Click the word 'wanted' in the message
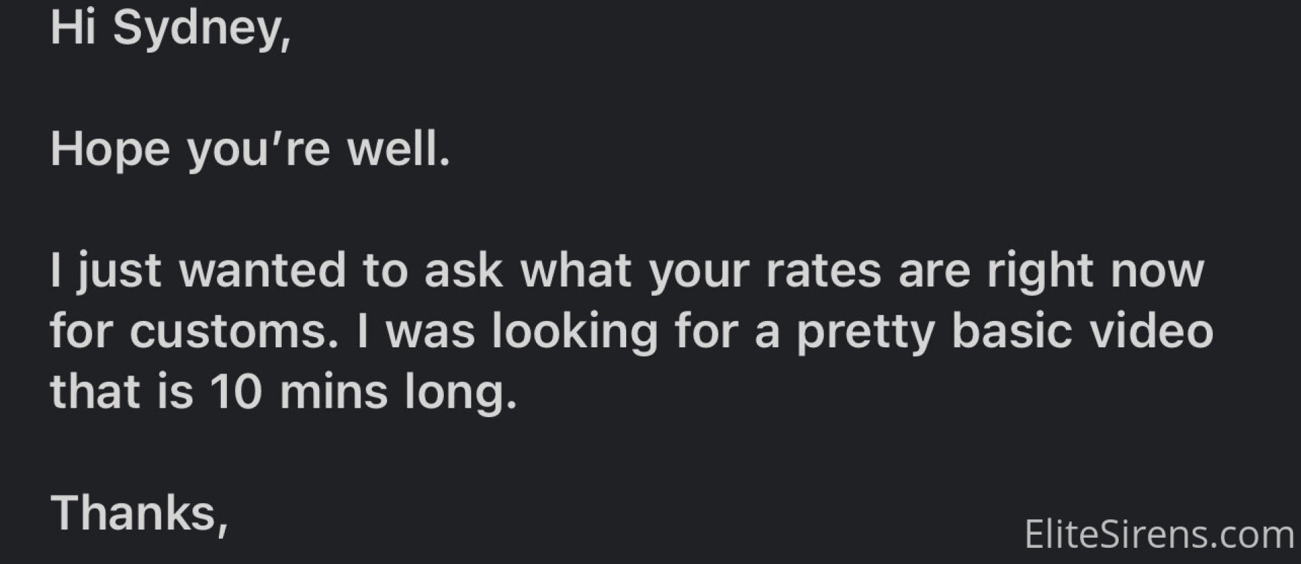Viewport: 1301px width, 564px height. click(262, 271)
